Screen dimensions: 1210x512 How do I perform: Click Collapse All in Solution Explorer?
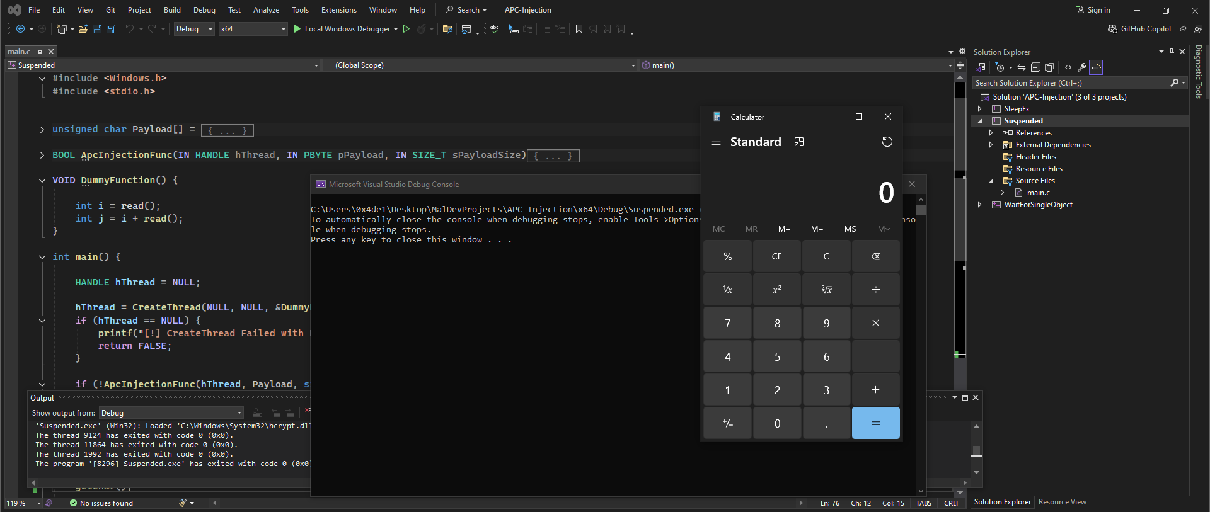click(1035, 67)
